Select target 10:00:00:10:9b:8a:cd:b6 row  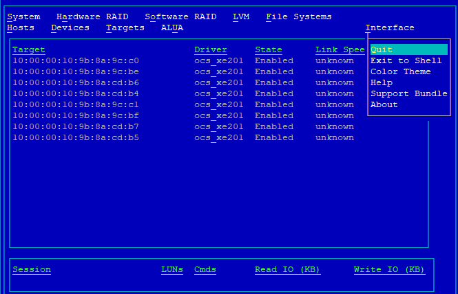pos(76,82)
